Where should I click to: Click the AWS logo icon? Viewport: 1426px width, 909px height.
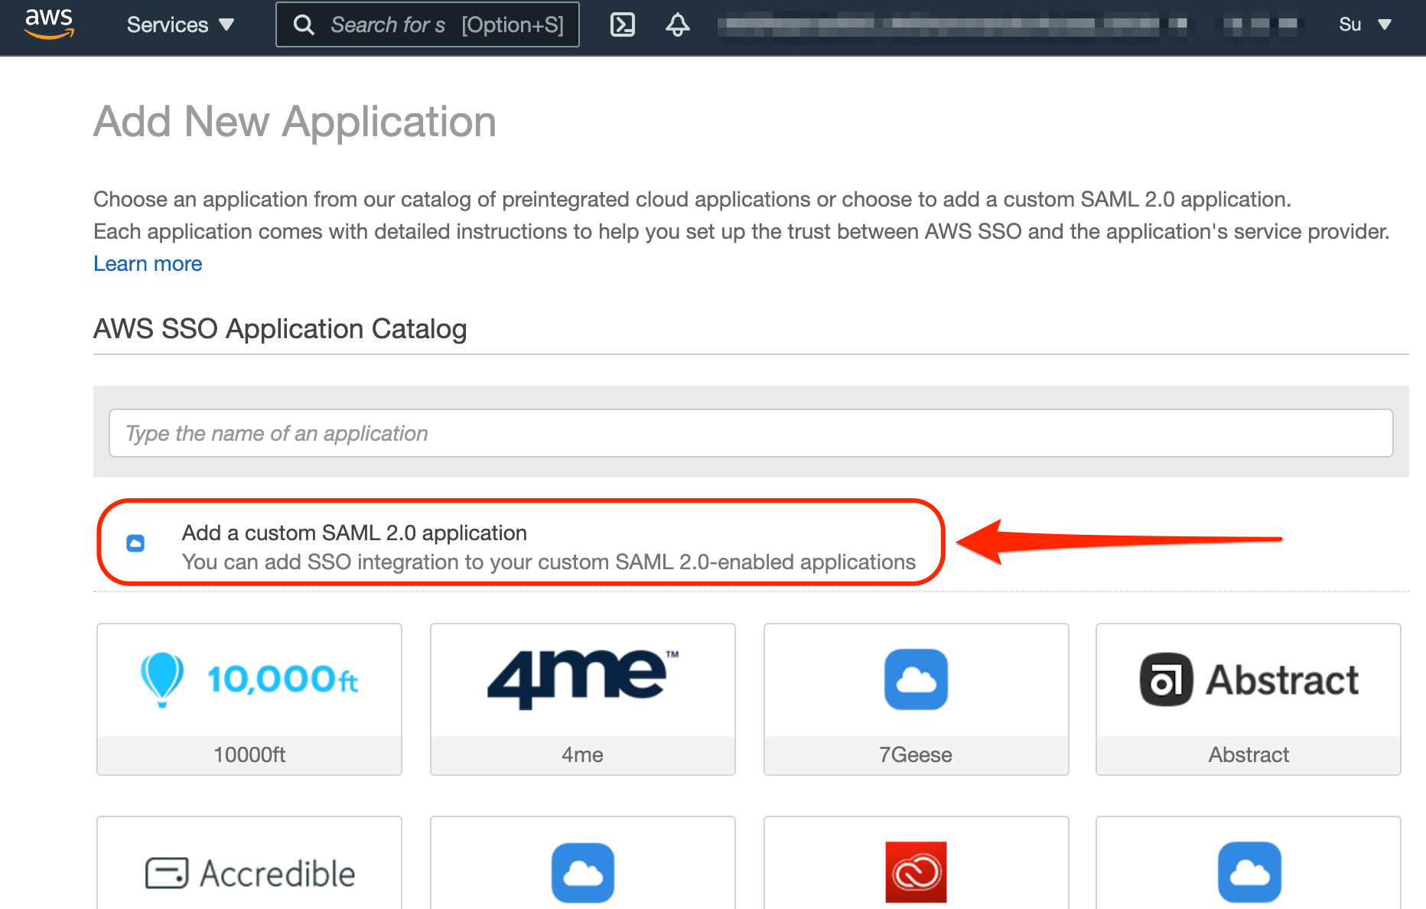49,24
